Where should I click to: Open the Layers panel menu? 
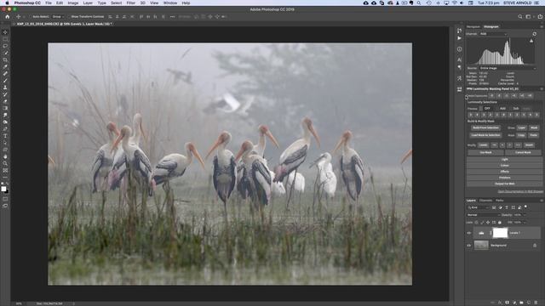(542, 201)
